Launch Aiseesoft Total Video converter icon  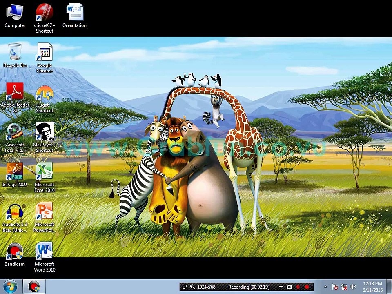pyautogui.click(x=15, y=138)
